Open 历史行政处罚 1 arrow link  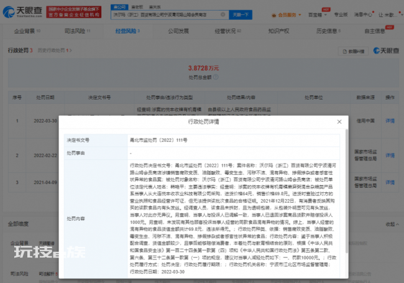(x=55, y=50)
